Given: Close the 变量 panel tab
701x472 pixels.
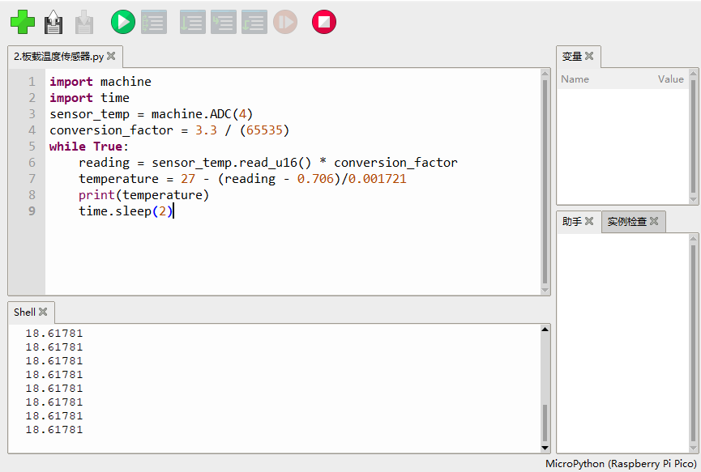Looking at the screenshot, I should pos(589,57).
